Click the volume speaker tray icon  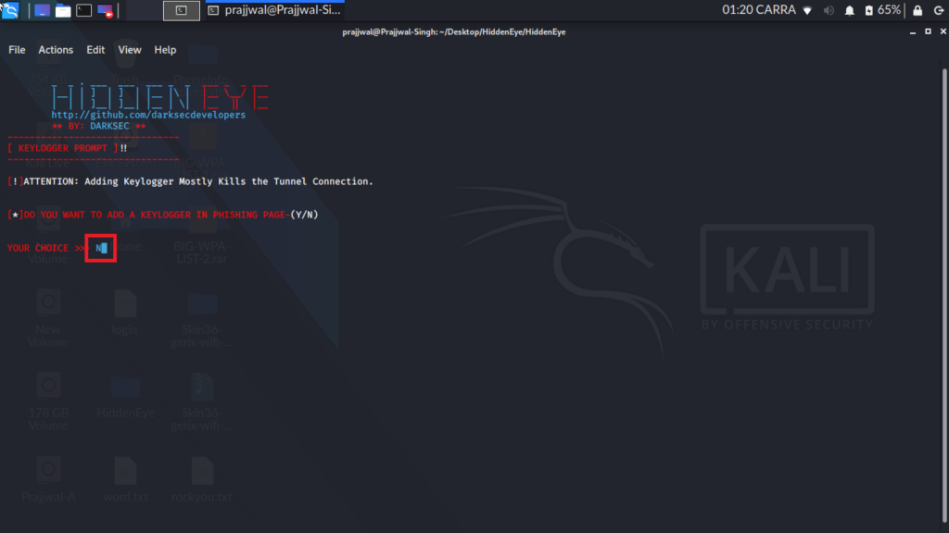click(829, 10)
